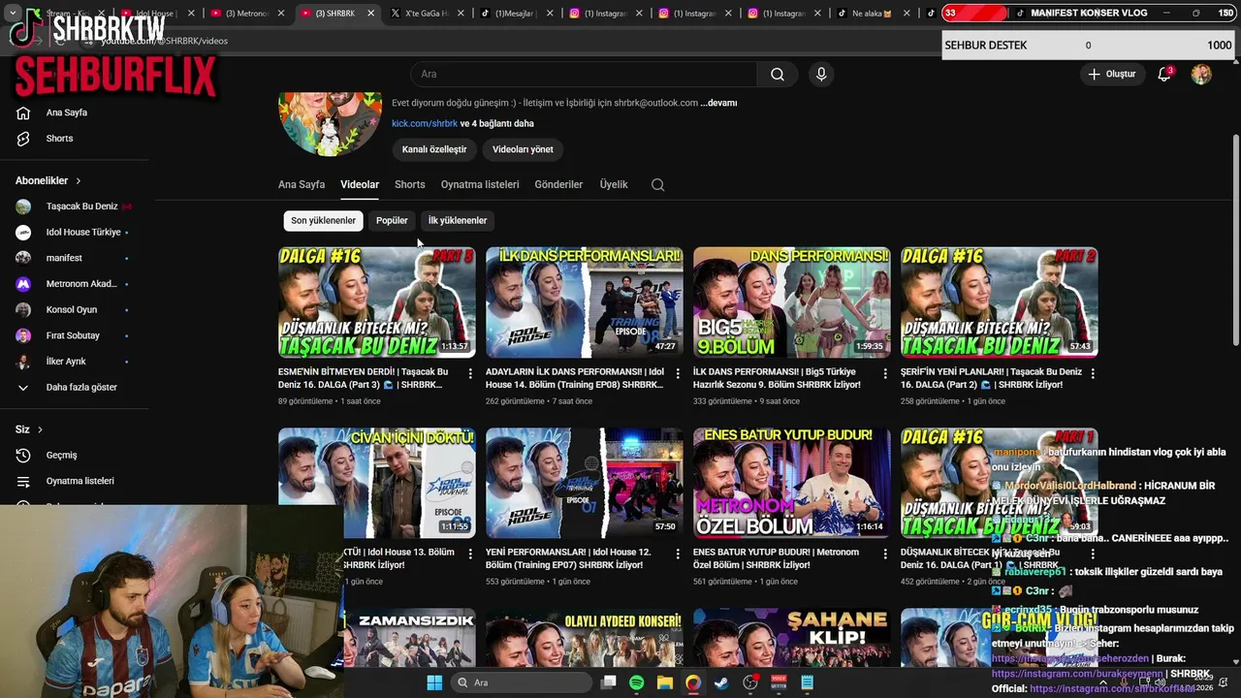Open İlker Ayrık subscription channel

[75, 362]
